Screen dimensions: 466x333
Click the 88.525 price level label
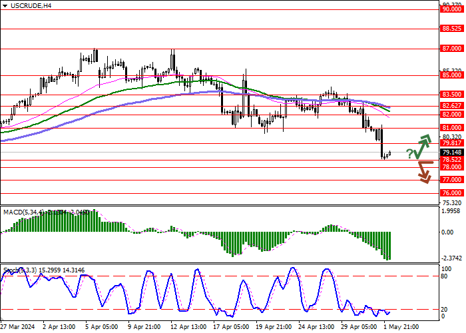tap(452, 29)
